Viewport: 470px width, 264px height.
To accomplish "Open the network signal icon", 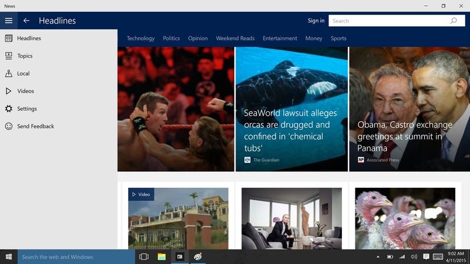I will (x=402, y=257).
